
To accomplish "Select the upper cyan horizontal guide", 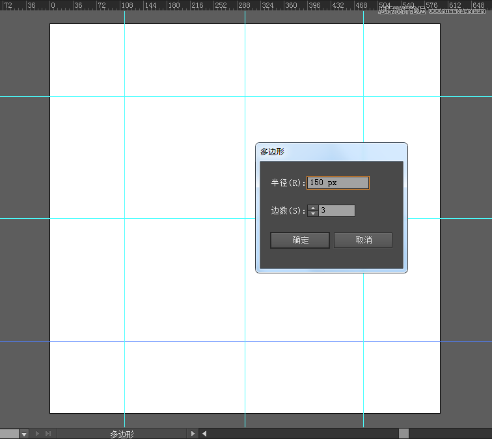I will point(163,96).
